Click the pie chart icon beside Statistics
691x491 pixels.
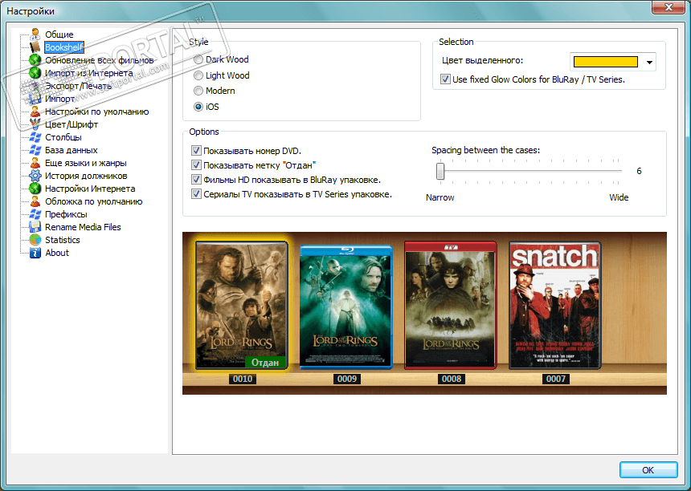point(35,240)
